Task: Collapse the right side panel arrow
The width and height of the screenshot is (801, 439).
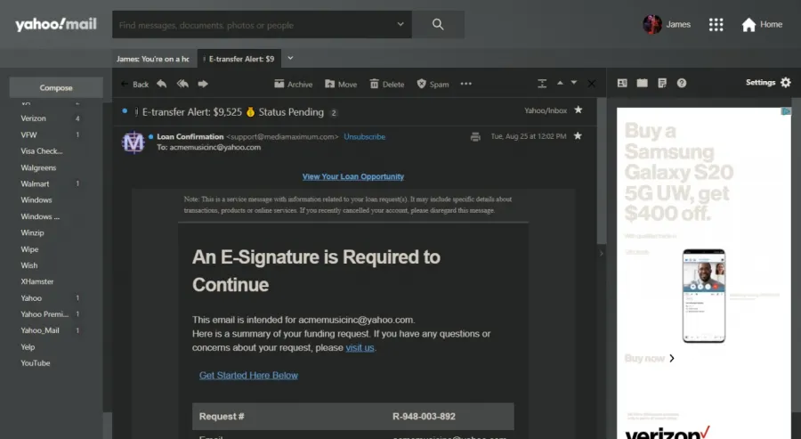Action: (x=602, y=253)
